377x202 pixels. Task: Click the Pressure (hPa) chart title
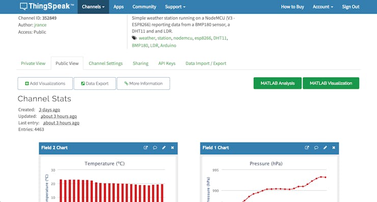266,163
